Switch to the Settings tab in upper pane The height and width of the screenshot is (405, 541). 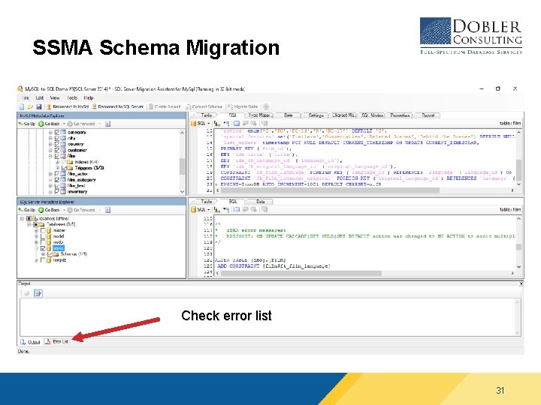[316, 115]
